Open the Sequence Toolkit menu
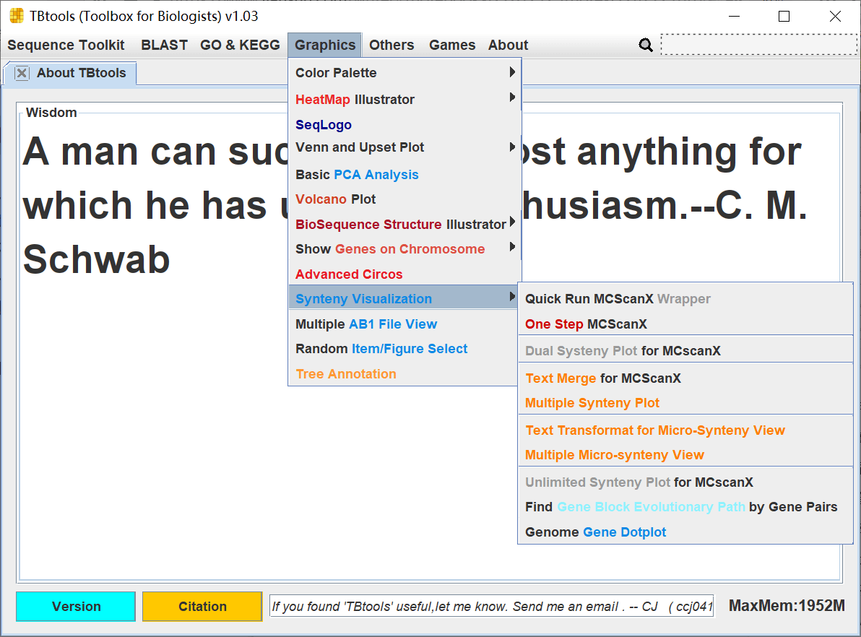The image size is (861, 637). tap(66, 45)
